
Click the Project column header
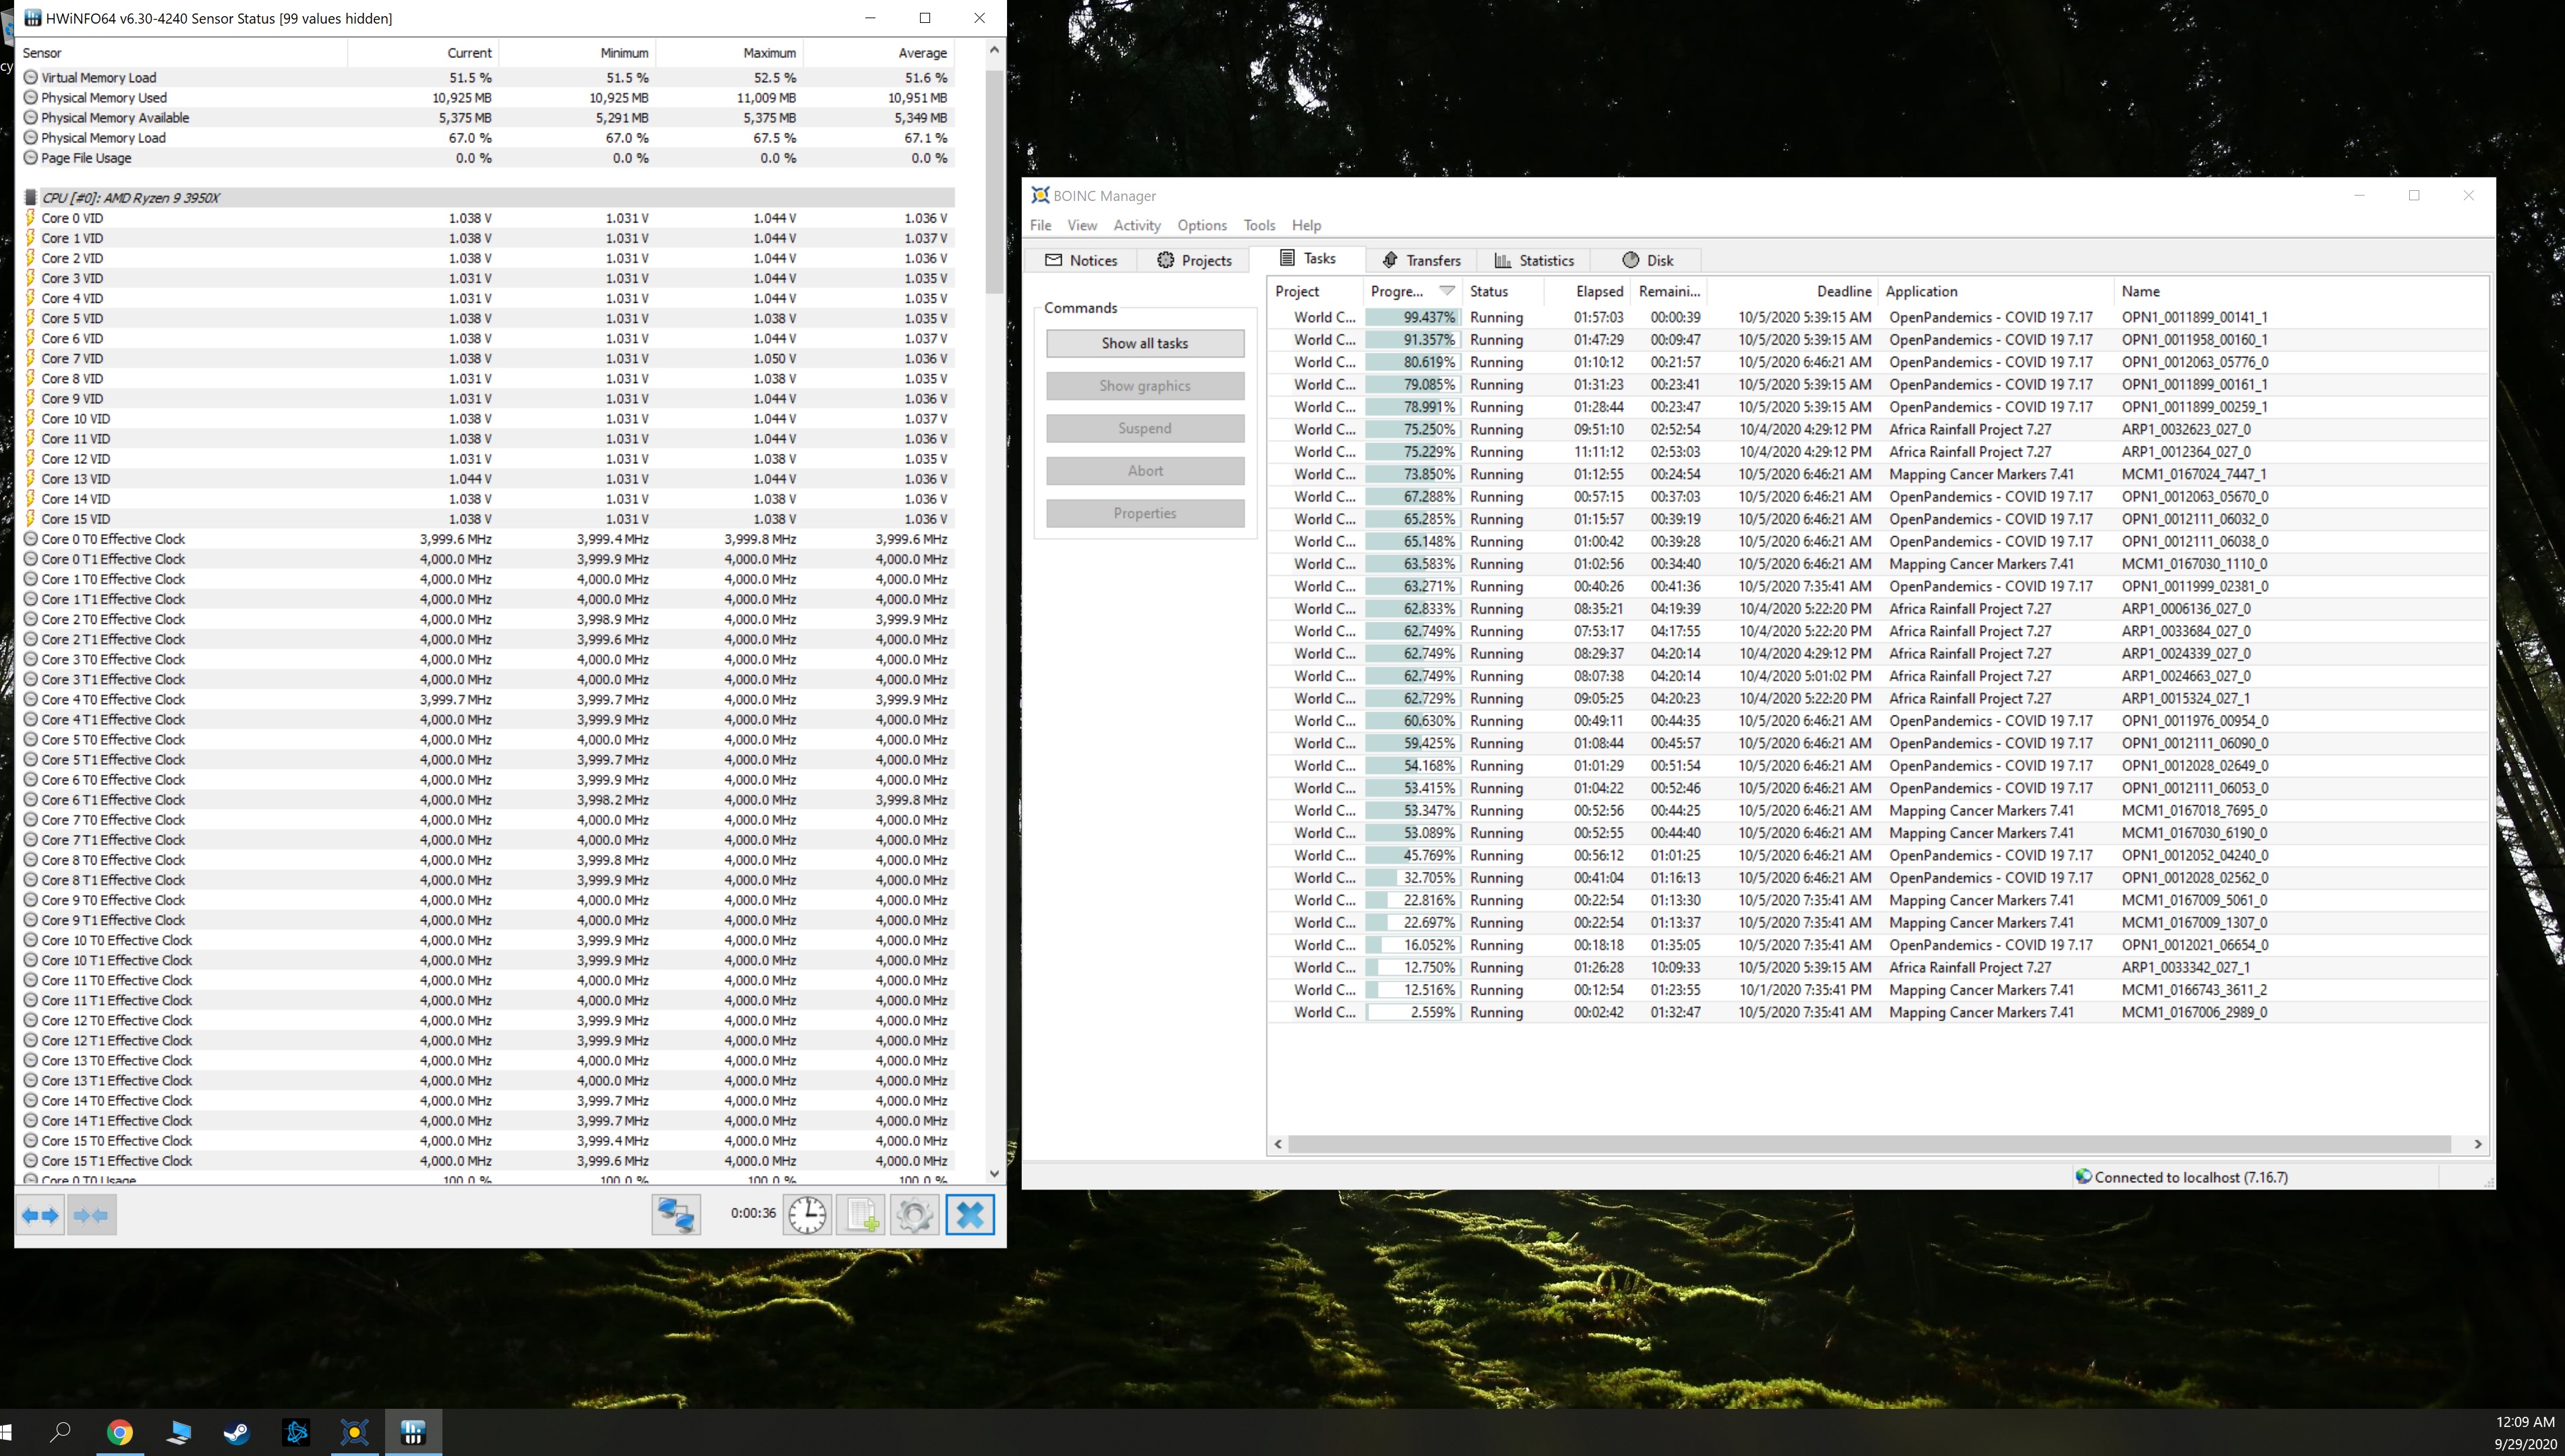point(1315,291)
